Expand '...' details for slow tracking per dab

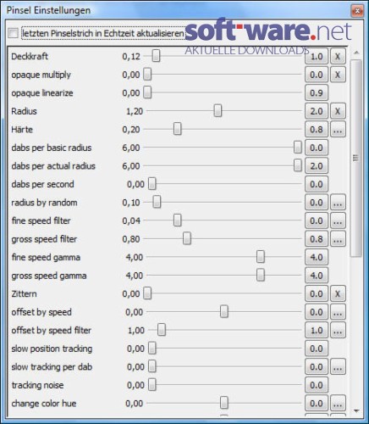[338, 367]
